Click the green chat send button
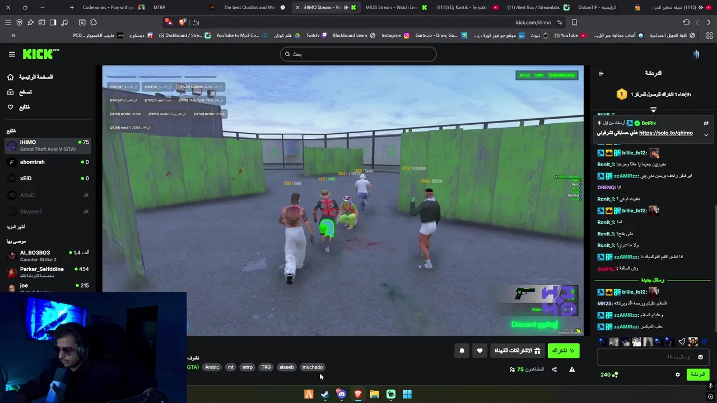 698,374
